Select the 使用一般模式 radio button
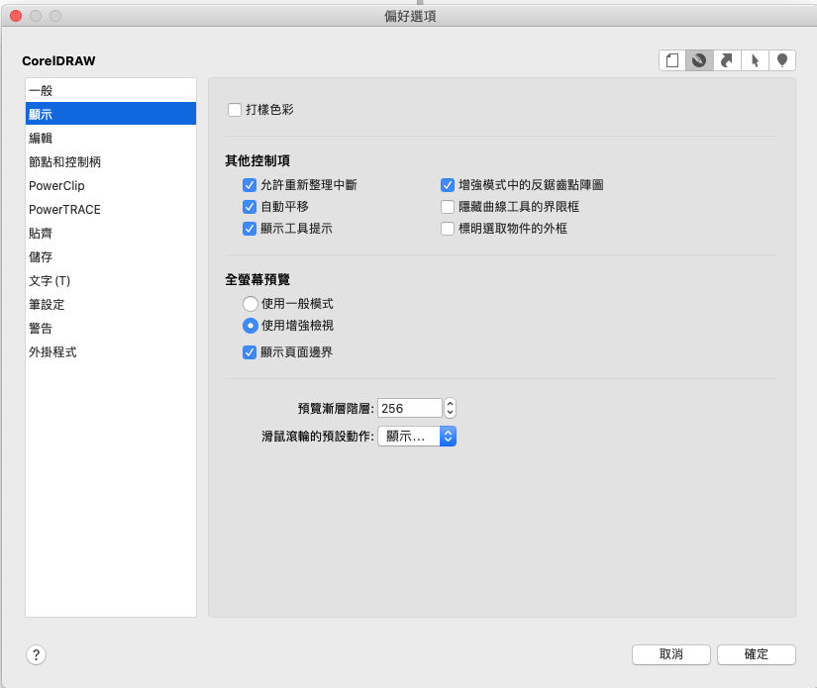 [x=251, y=304]
